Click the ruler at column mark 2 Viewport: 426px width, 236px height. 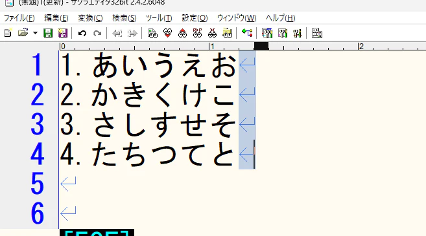361,47
